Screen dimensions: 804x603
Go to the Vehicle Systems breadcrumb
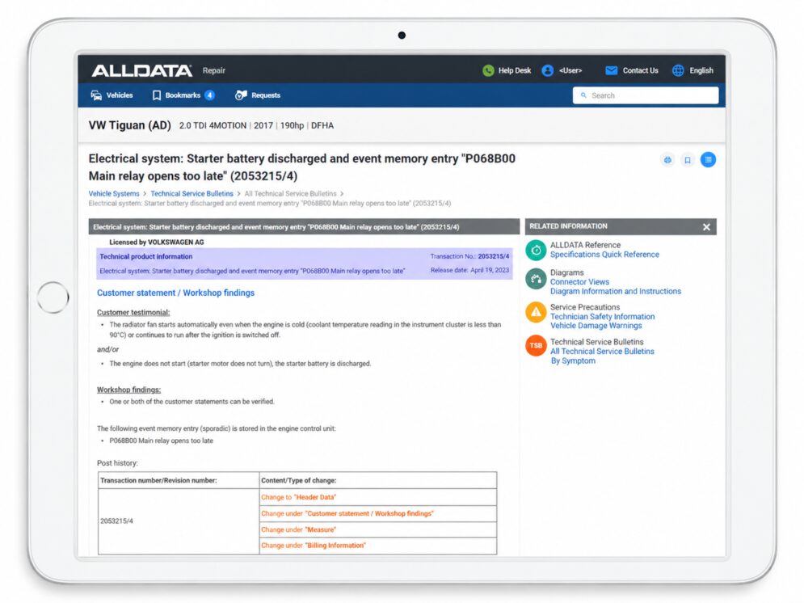tap(114, 194)
